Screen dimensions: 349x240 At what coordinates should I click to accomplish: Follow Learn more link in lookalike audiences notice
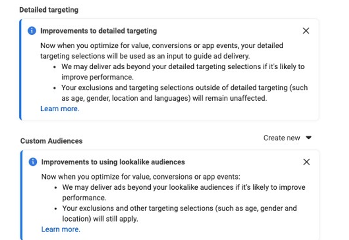[60, 229]
